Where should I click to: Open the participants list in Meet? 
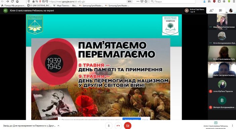[x=211, y=10]
